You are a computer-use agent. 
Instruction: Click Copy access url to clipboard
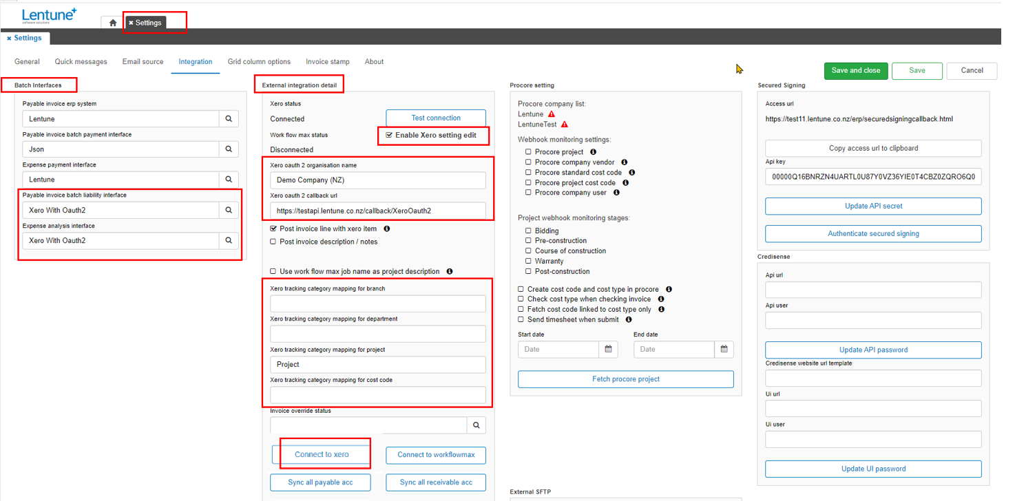pos(873,149)
